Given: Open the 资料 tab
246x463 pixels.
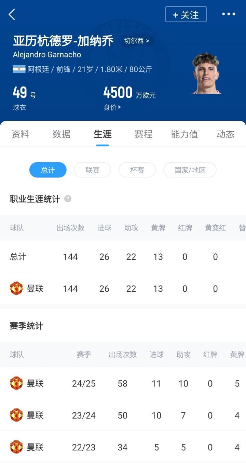Looking at the screenshot, I should [x=20, y=134].
